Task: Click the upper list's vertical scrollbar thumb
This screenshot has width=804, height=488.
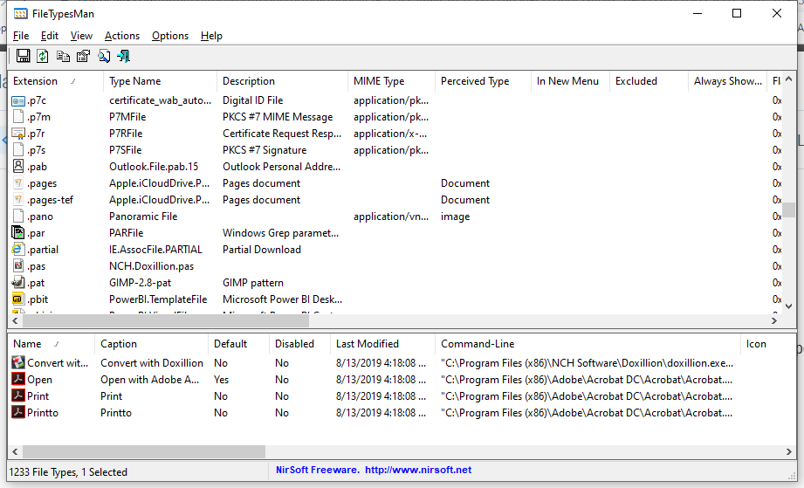Action: 788,210
